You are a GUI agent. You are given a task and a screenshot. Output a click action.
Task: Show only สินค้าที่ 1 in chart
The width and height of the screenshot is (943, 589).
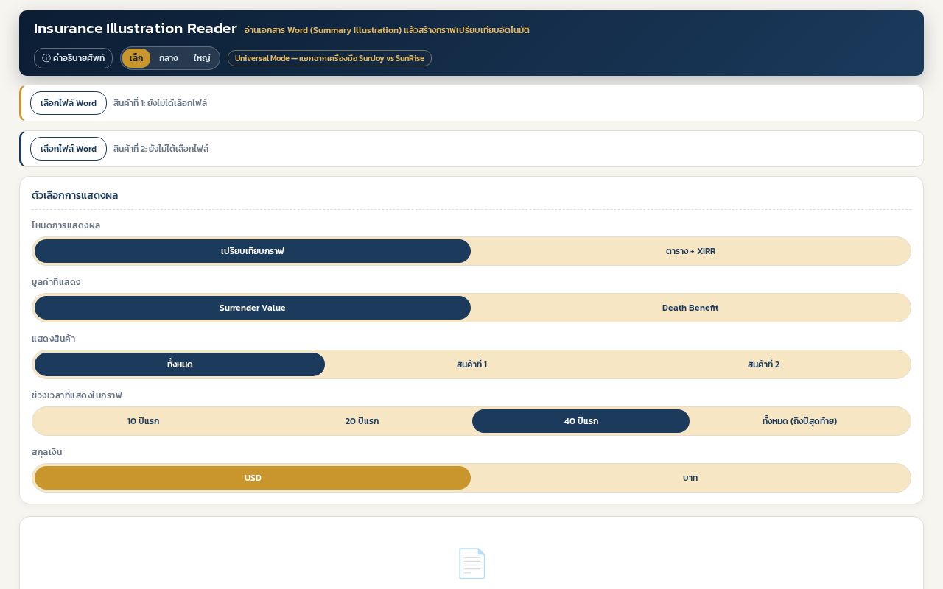(x=471, y=364)
